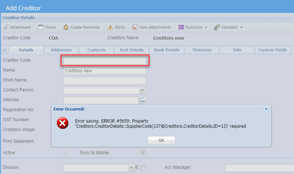Image resolution: width=294 pixels, height=174 pixels.
Task: Open the Alerts warning triangle icon
Action: click(110, 28)
